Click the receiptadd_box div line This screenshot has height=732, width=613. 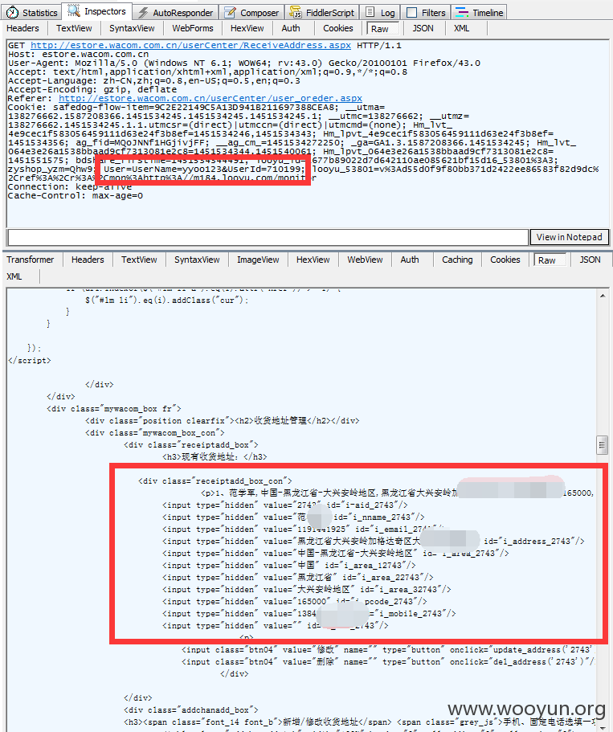(190, 445)
